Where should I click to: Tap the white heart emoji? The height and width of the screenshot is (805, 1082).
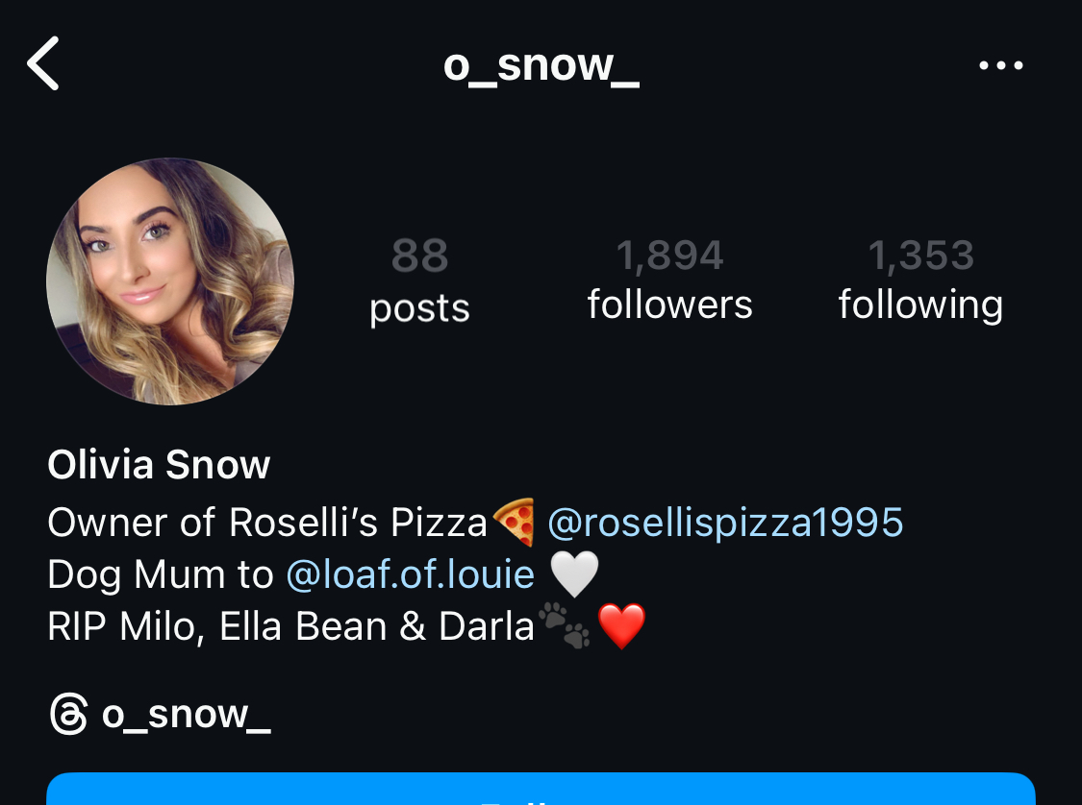[x=575, y=573]
